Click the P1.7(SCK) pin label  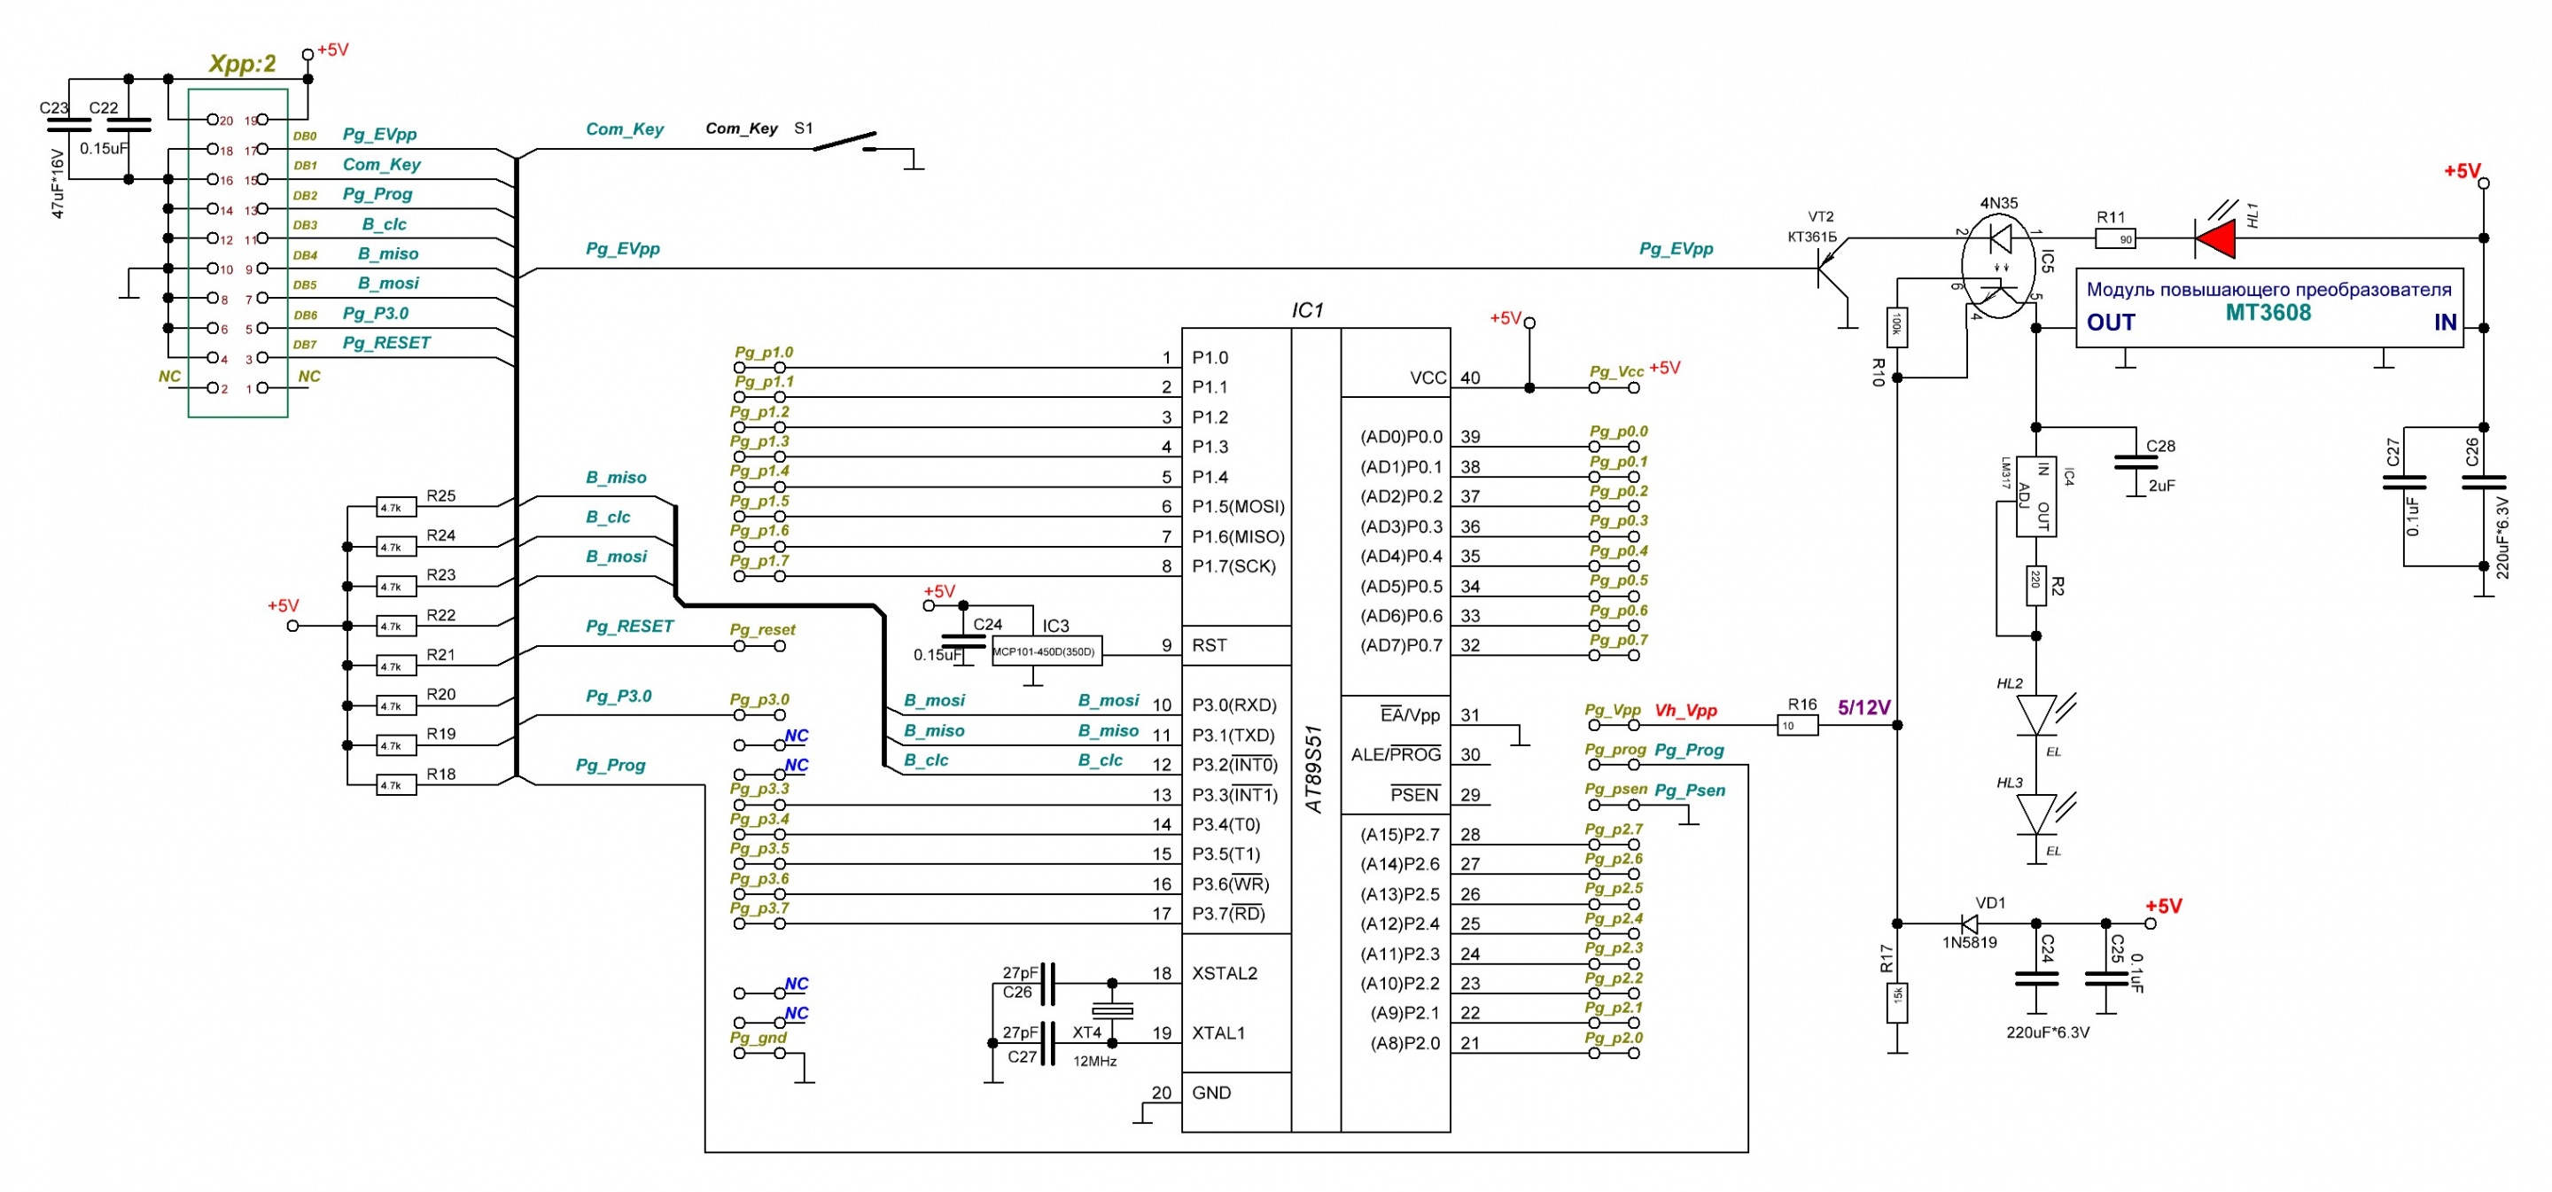coord(1233,565)
